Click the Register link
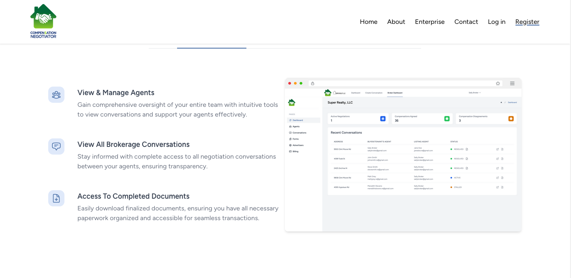Screen dimensions: 571x278 527,22
